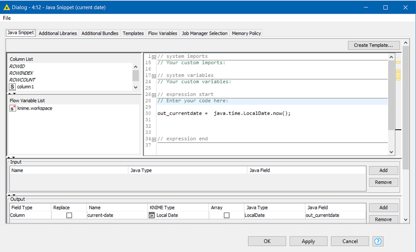The image size is (416, 252).
Task: Expand the expression end section at line 34
Action: pos(153,139)
